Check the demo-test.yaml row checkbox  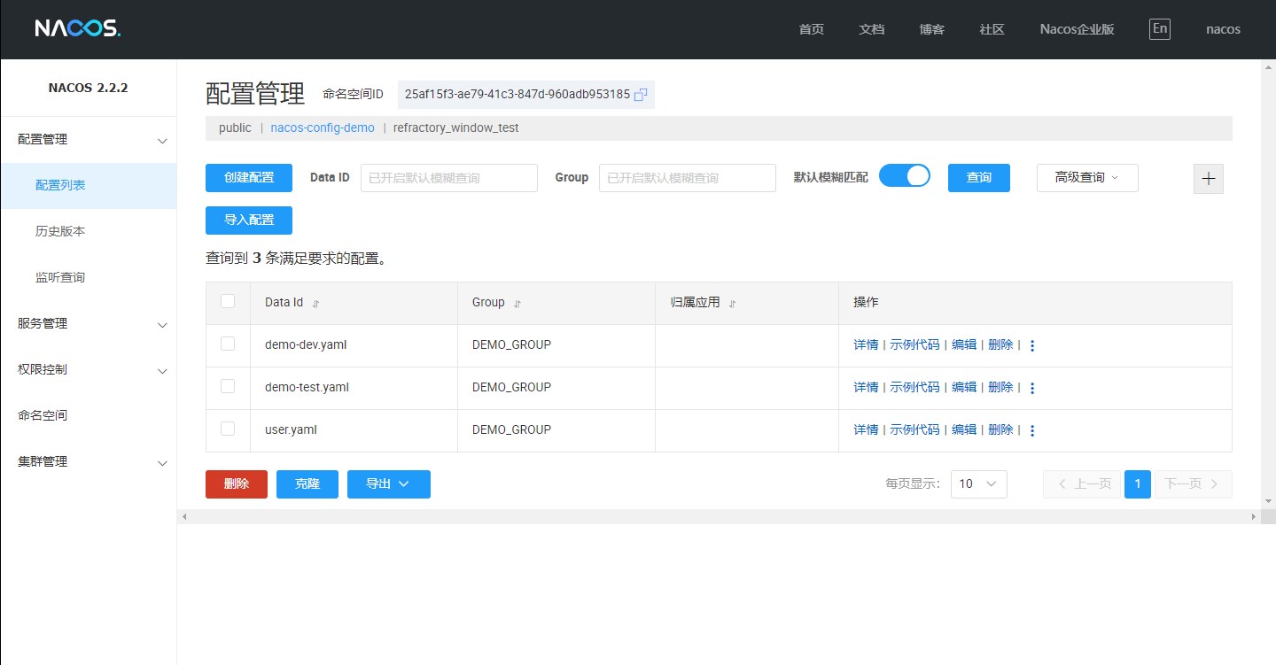coord(228,386)
